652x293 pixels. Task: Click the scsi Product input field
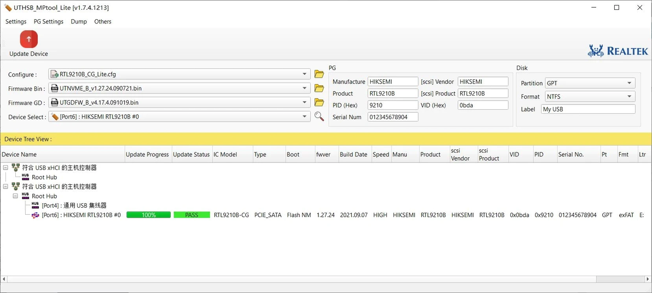click(483, 93)
